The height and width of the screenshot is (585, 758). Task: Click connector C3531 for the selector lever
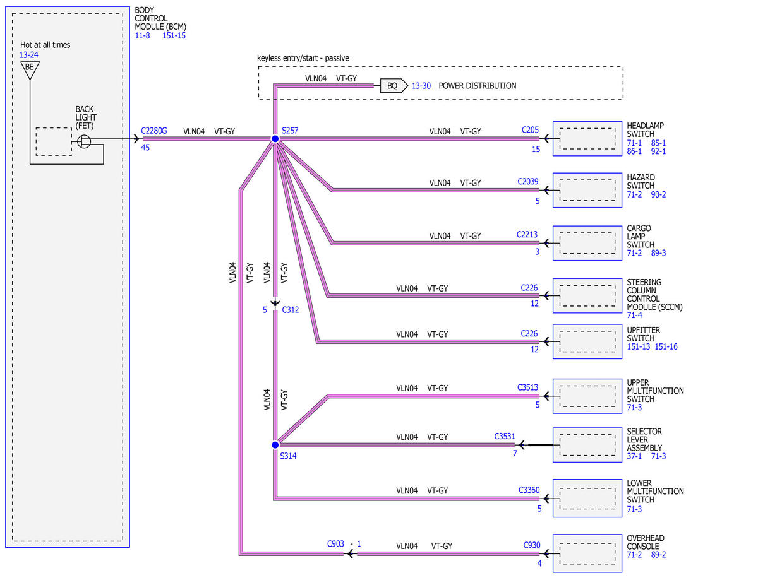[505, 435]
